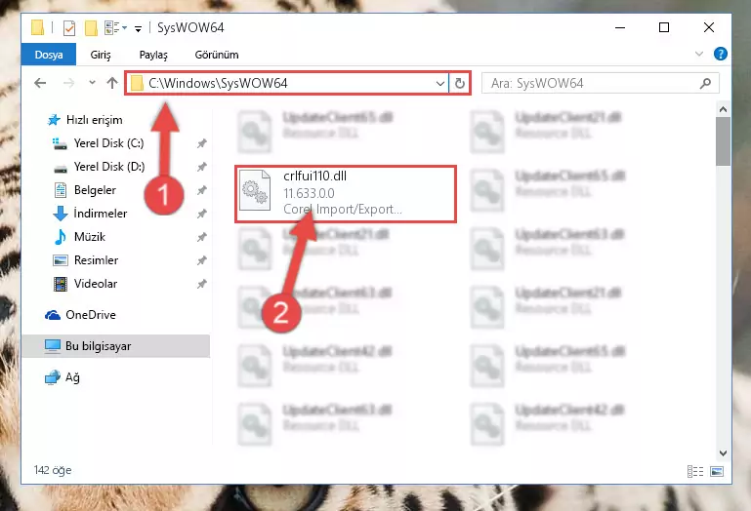Click the Properties quick access icon
Image resolution: width=751 pixels, height=511 pixels.
pyautogui.click(x=69, y=28)
